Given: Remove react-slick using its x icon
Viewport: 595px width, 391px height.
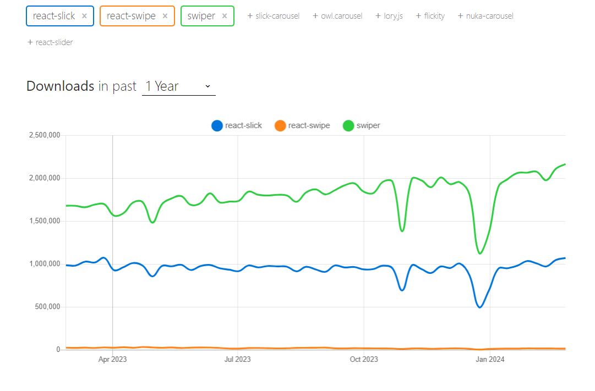Looking at the screenshot, I should [x=84, y=16].
